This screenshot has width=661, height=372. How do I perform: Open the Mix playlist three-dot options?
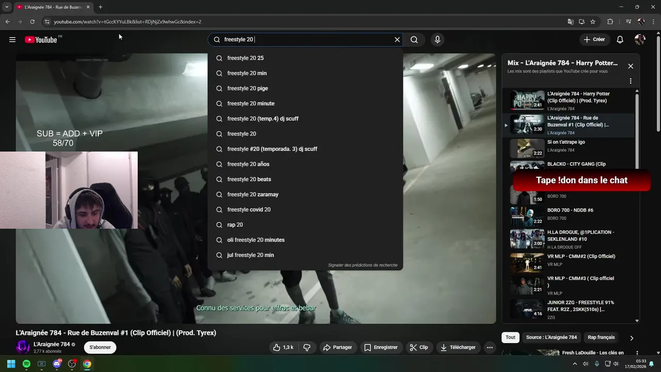(631, 81)
